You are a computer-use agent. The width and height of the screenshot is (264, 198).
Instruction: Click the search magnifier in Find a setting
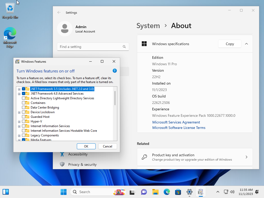tap(124, 47)
